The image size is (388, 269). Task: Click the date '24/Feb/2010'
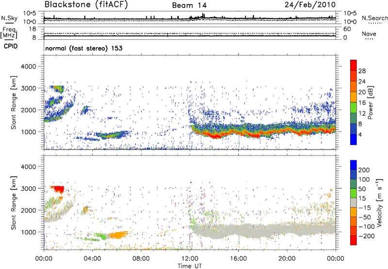point(310,5)
